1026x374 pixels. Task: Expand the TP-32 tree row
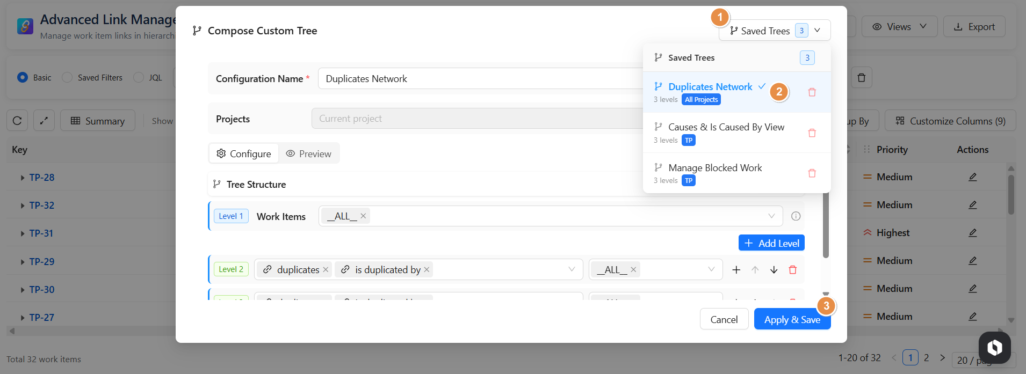[x=22, y=206]
